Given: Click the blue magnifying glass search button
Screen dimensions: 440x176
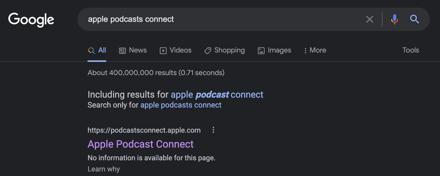Looking at the screenshot, I should [414, 19].
